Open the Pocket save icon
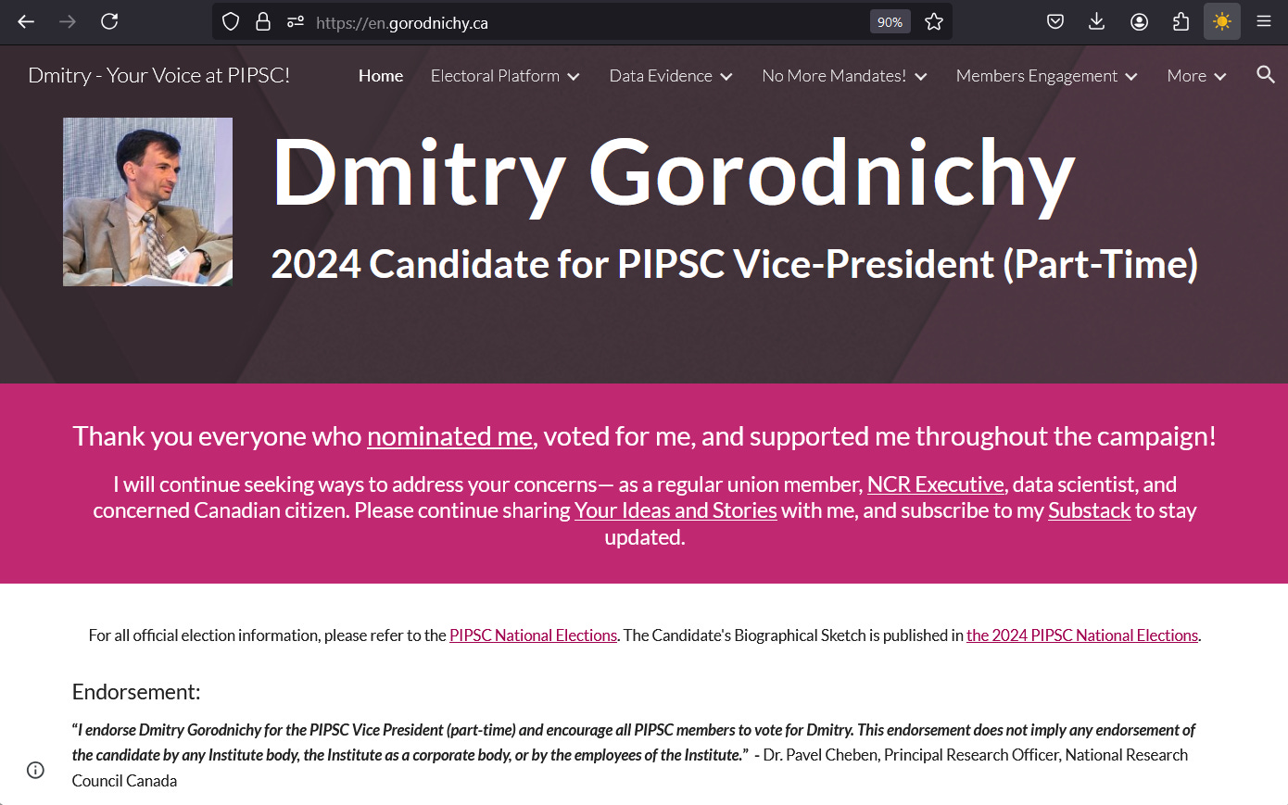The height and width of the screenshot is (805, 1288). pyautogui.click(x=1055, y=21)
